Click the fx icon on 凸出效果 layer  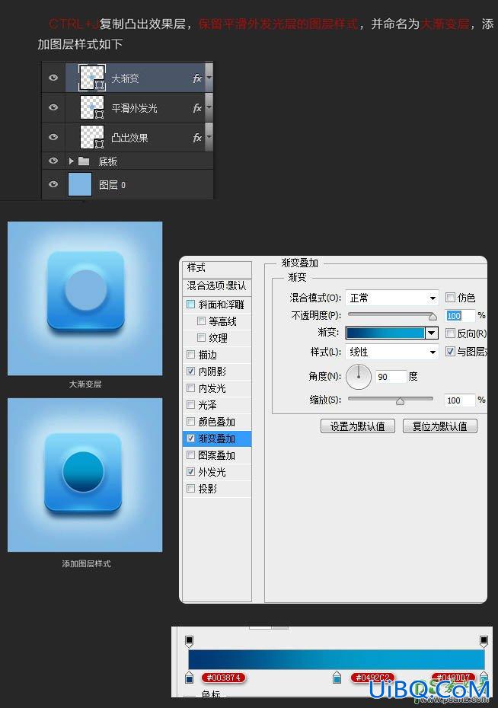point(197,137)
